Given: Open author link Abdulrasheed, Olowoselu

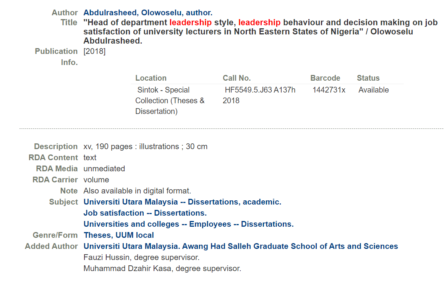Looking at the screenshot, I should point(148,13).
